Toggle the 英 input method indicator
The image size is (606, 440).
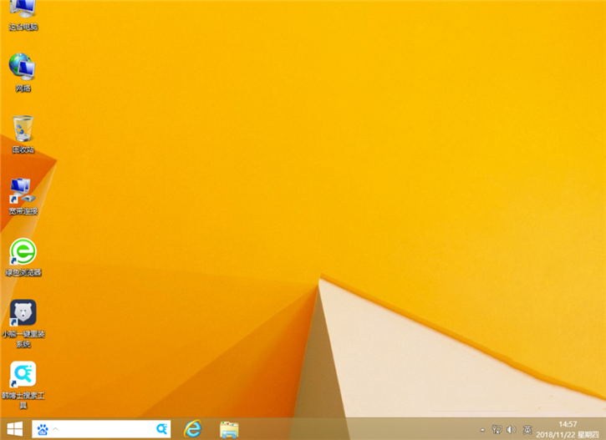tap(527, 429)
